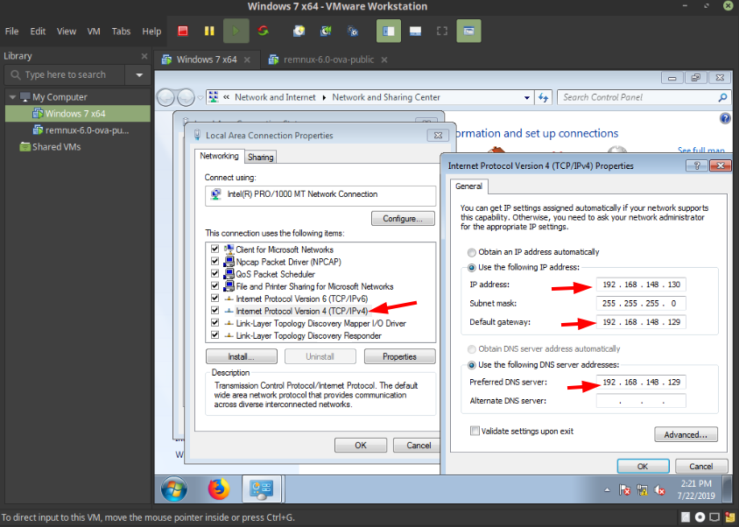
Task: Click the Back navigation arrow in Control Panel
Action: pyautogui.click(x=165, y=97)
